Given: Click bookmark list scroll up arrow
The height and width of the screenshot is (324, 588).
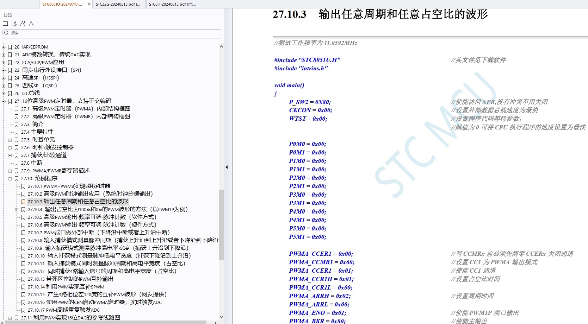Looking at the screenshot, I should [x=221, y=46].
